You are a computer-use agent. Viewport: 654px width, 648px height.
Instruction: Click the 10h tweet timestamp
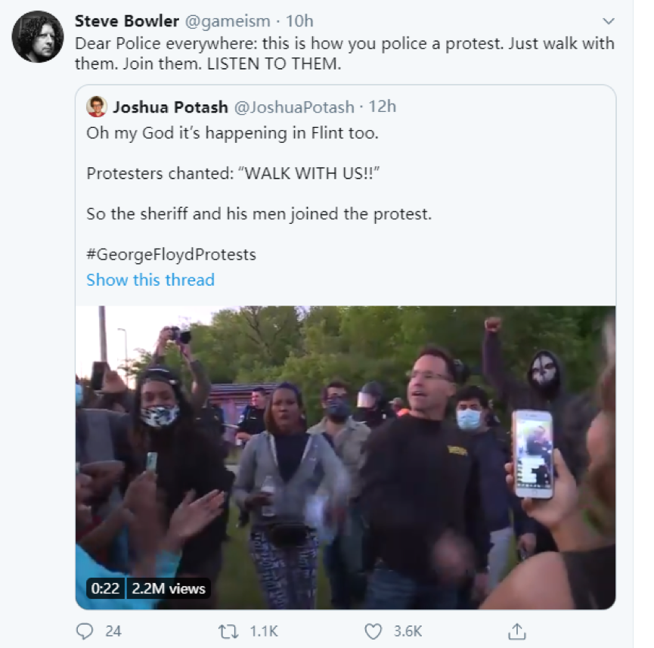click(300, 21)
